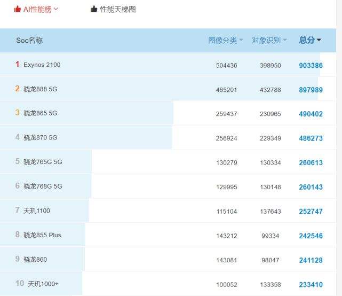Image resolution: width=342 pixels, height=296 pixels.
Task: Click image classification value 143081
Action: pyautogui.click(x=227, y=260)
